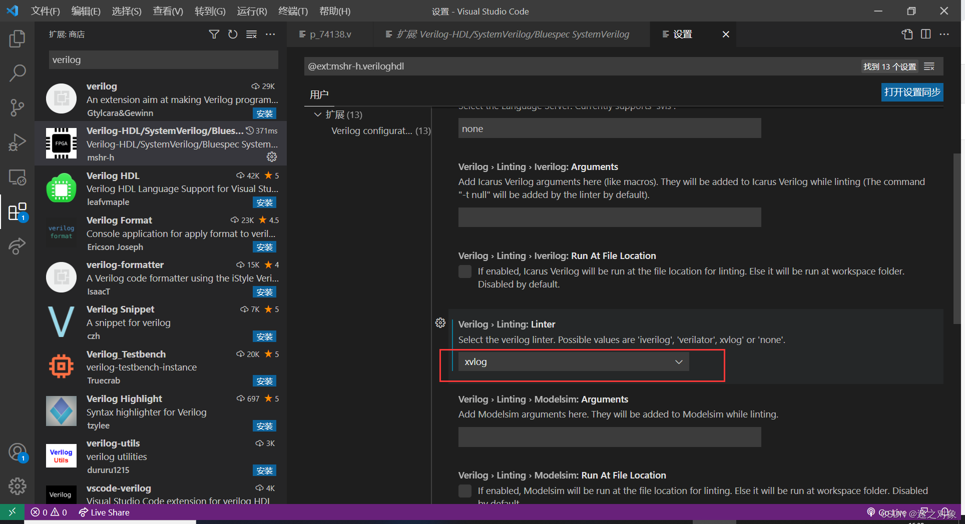The height and width of the screenshot is (524, 965).
Task: Focus the Iverilog Arguments input field
Action: 610,217
